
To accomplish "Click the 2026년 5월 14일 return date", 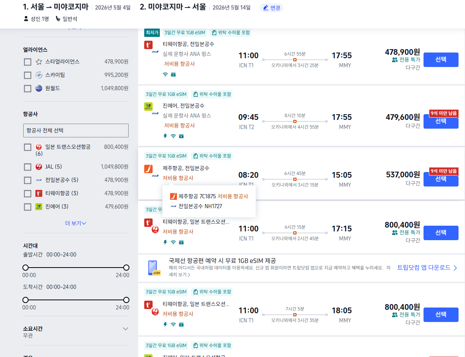I will (x=231, y=8).
